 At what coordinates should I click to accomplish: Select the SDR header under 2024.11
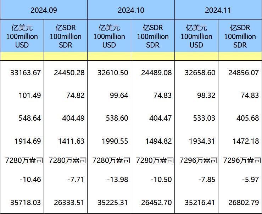coord(240,36)
